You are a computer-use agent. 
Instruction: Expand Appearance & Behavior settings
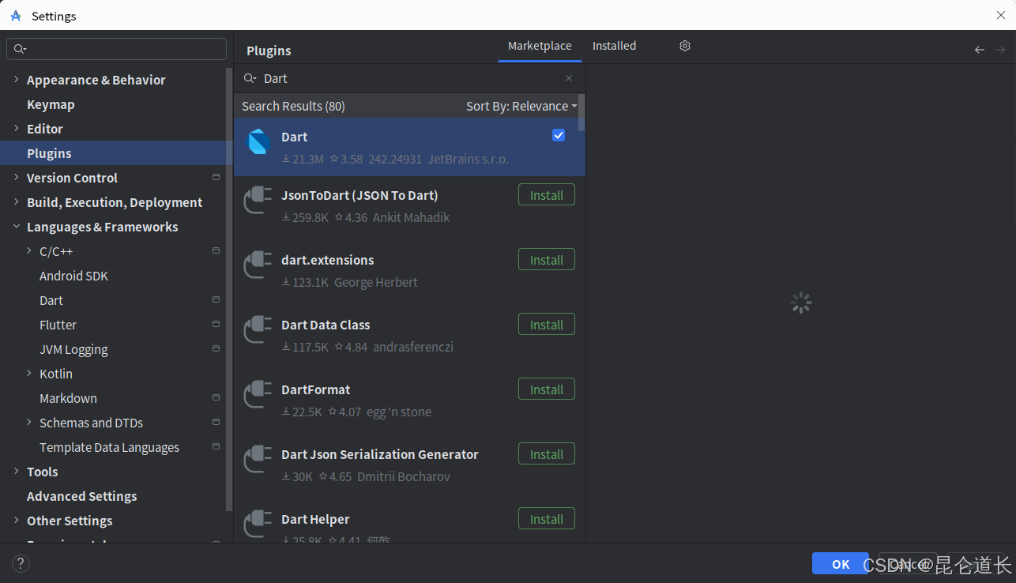[16, 80]
